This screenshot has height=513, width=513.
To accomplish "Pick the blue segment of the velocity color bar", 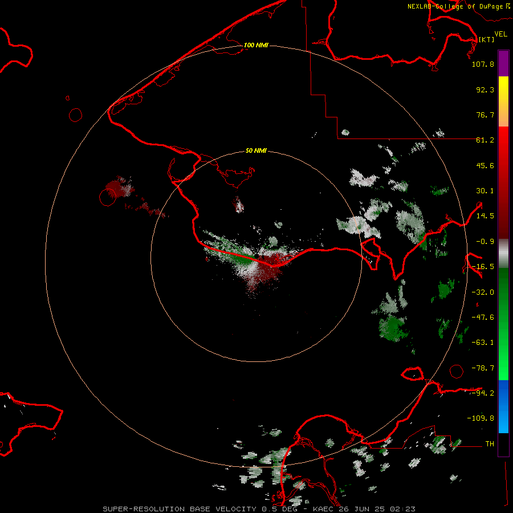I will (503, 406).
